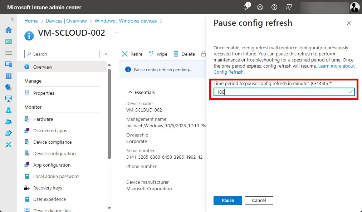Click the lock icon in toolbar
Viewport: 362px width, 212px height.
[204, 54]
